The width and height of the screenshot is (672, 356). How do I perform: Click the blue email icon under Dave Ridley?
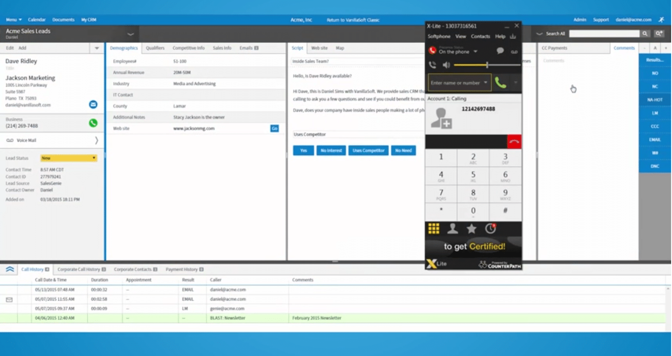pos(93,104)
